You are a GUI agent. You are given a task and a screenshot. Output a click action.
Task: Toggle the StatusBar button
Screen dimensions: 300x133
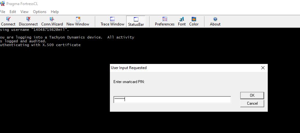(136, 21)
